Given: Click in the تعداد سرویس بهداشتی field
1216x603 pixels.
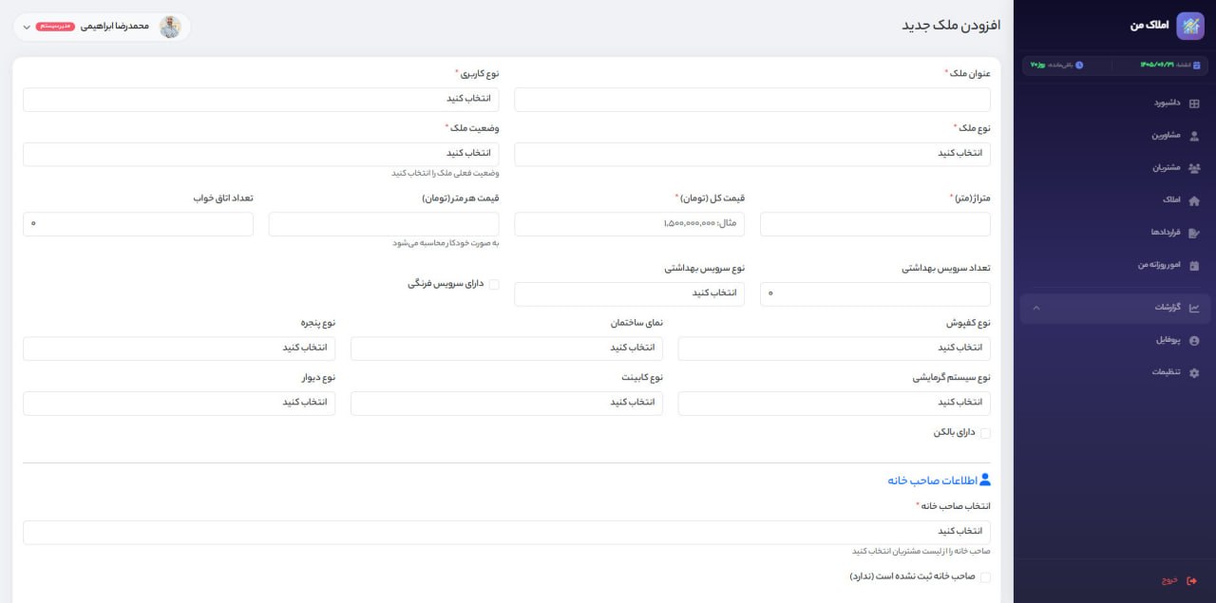Looking at the screenshot, I should (875, 293).
